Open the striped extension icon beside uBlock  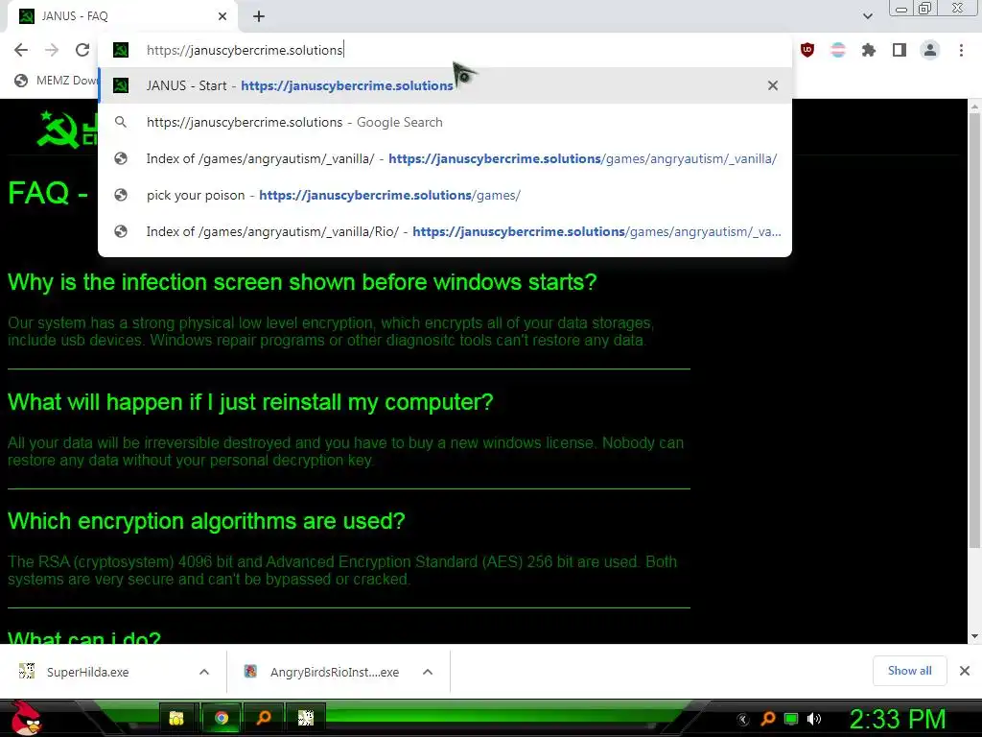click(x=837, y=50)
